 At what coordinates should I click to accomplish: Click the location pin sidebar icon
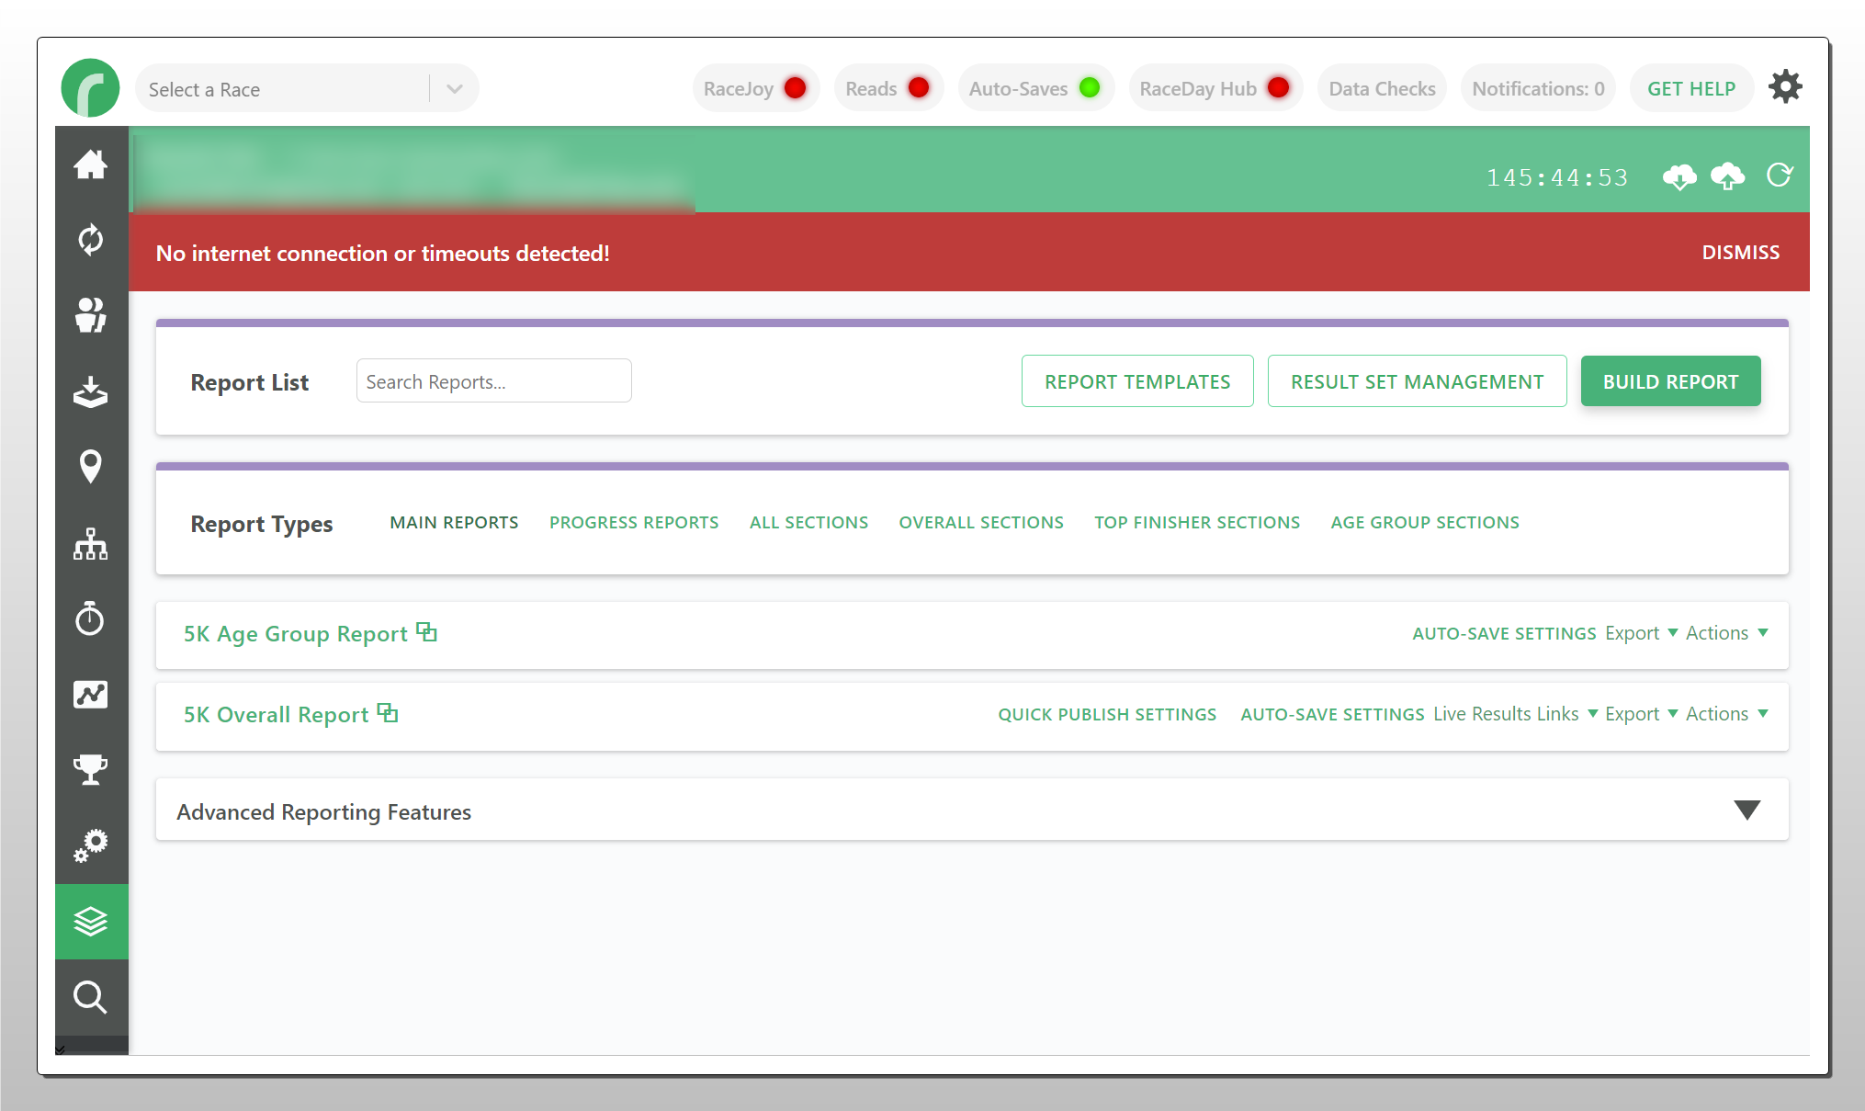click(90, 467)
